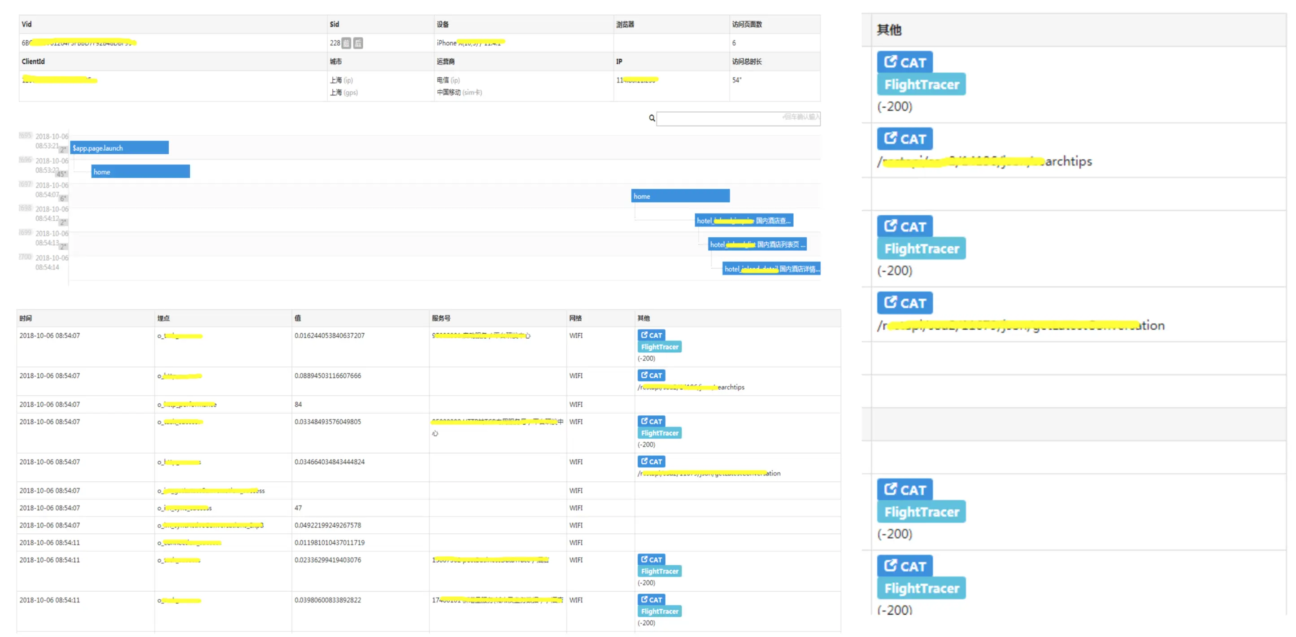Open FlightTracer in the 0.0233629 value row

tap(659, 571)
